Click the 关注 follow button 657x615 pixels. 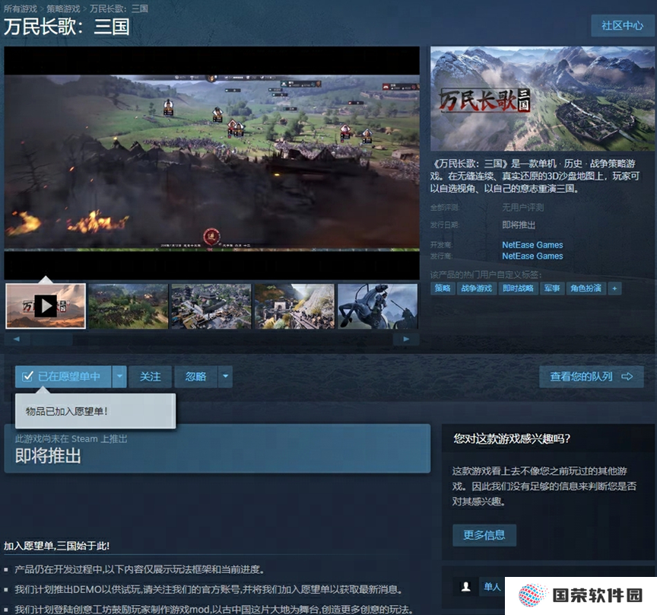[151, 376]
